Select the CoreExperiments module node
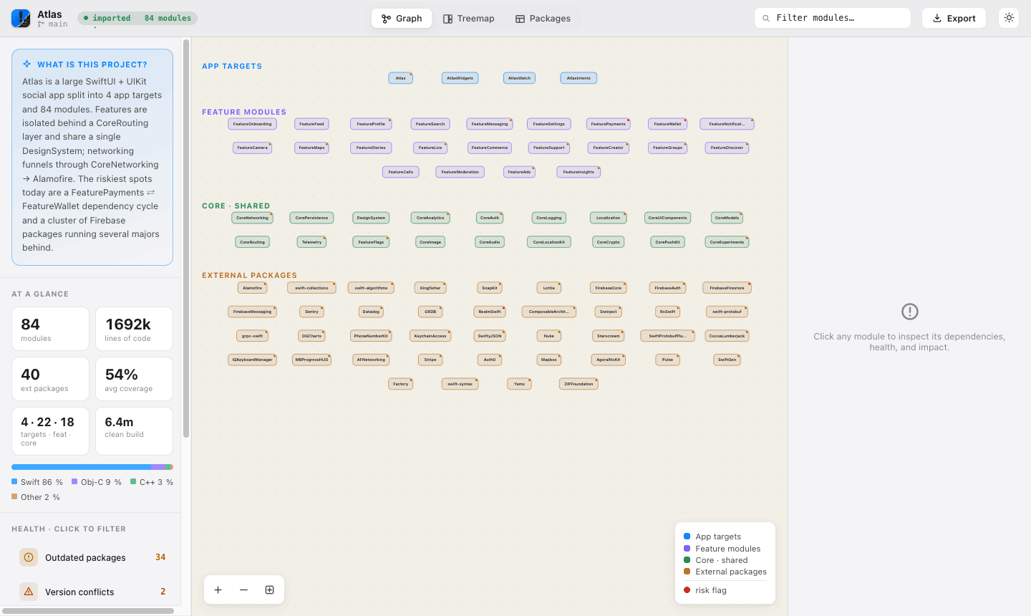 pos(727,242)
